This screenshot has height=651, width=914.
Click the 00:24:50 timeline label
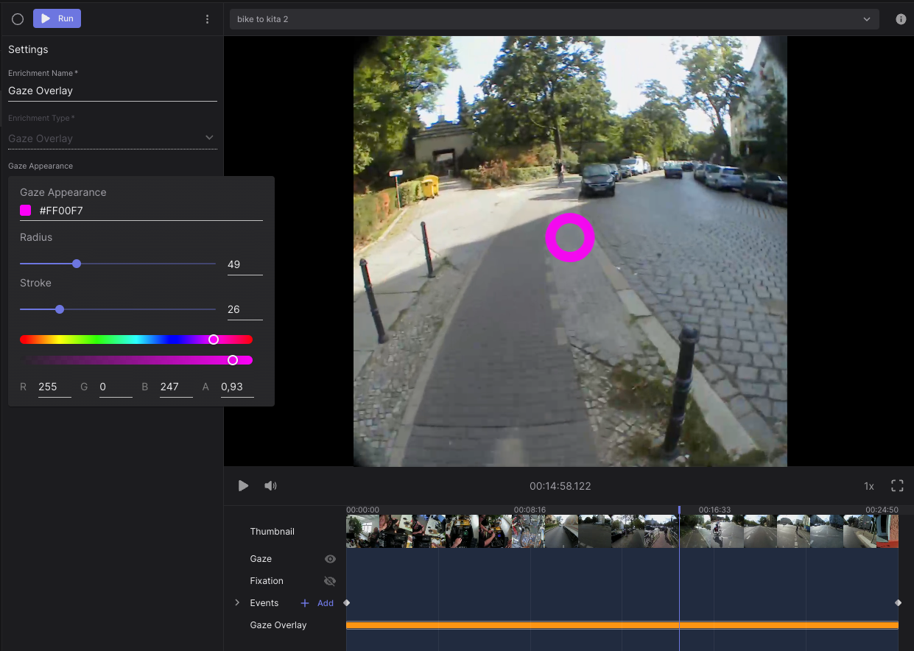coord(882,510)
